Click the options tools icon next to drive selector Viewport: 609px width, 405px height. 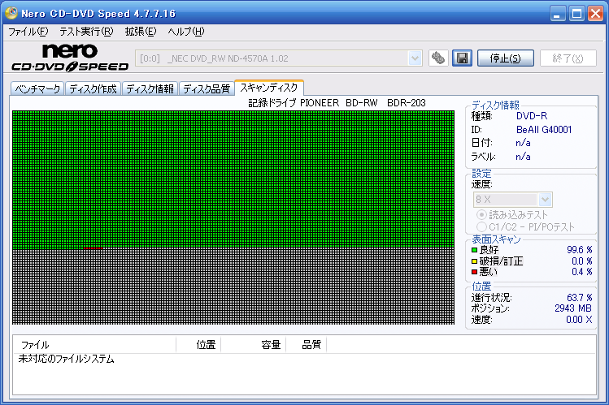click(x=438, y=58)
